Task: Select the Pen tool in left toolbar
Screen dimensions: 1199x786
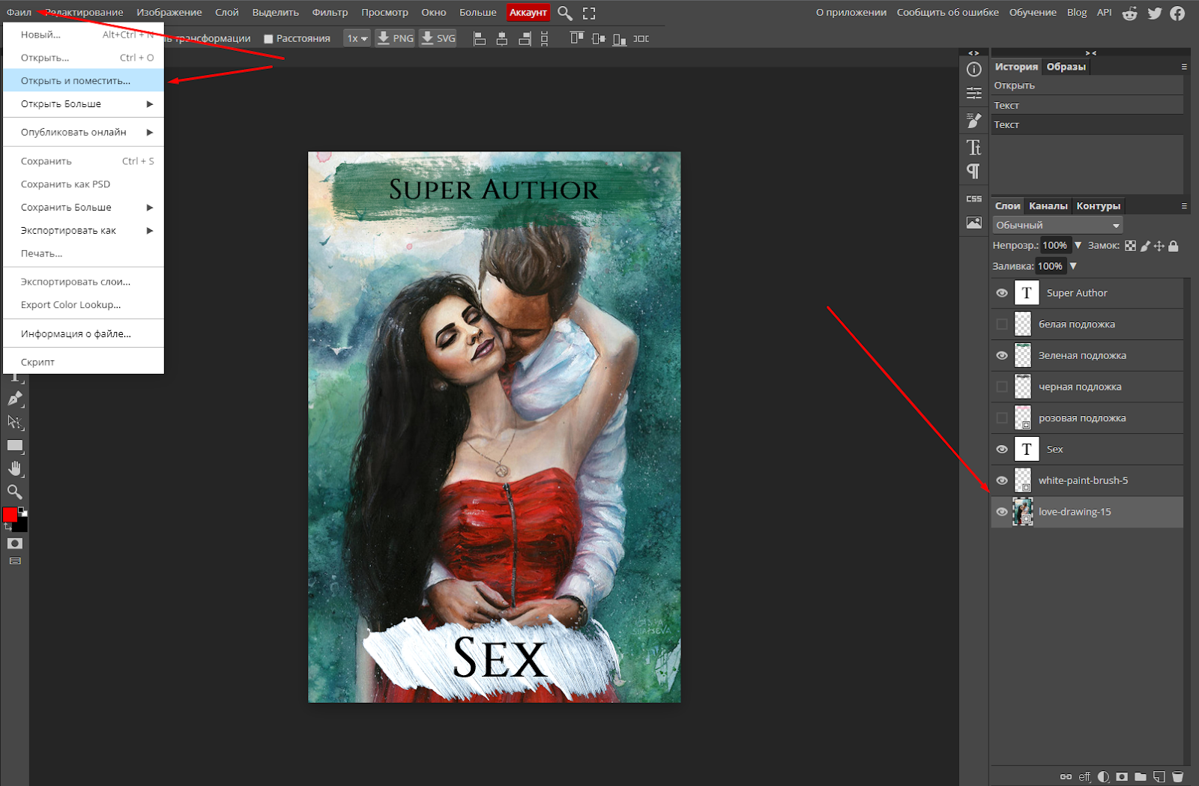Action: 15,398
